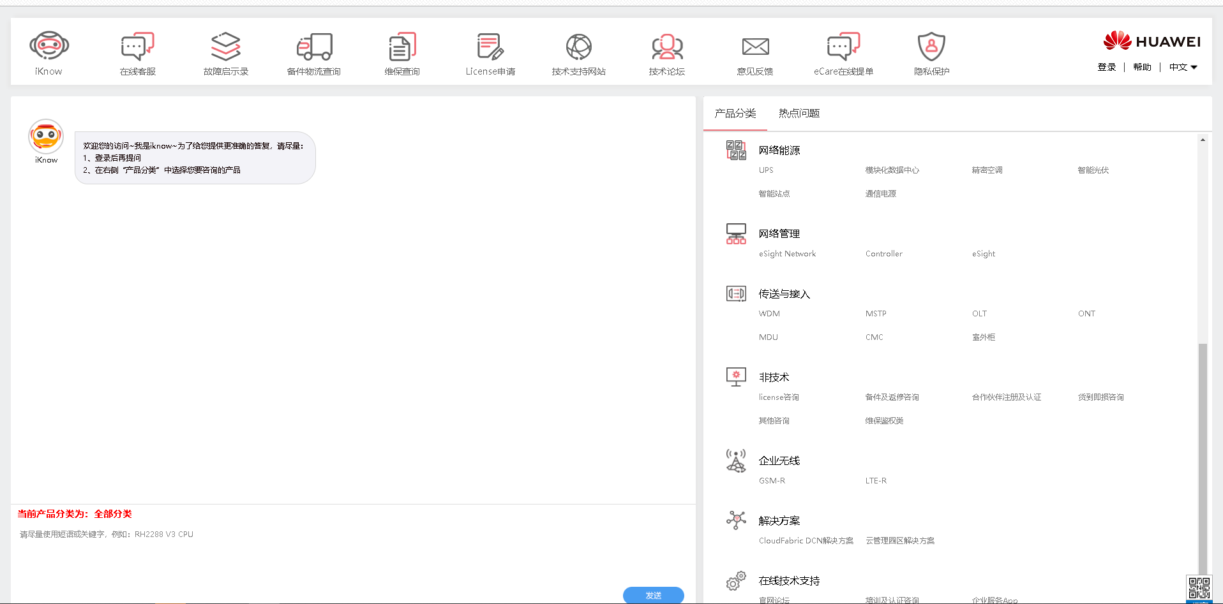Open 技术论坛 people icon
Screen dimensions: 1223x604
tap(667, 46)
